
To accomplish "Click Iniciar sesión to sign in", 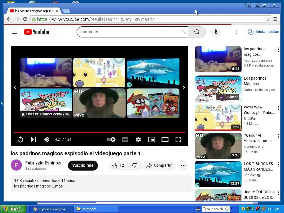I will (263, 32).
